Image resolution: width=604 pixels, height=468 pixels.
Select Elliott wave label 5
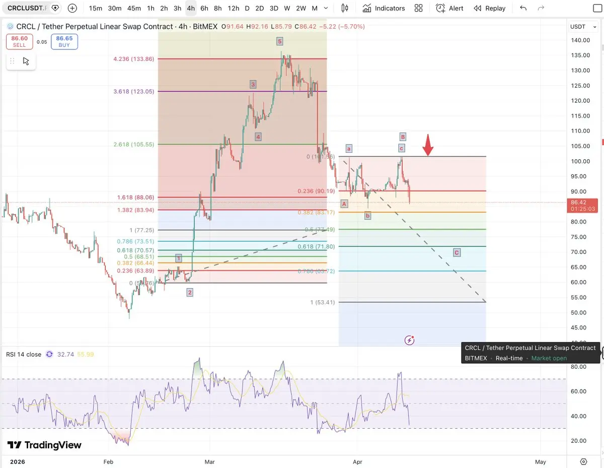pyautogui.click(x=279, y=41)
